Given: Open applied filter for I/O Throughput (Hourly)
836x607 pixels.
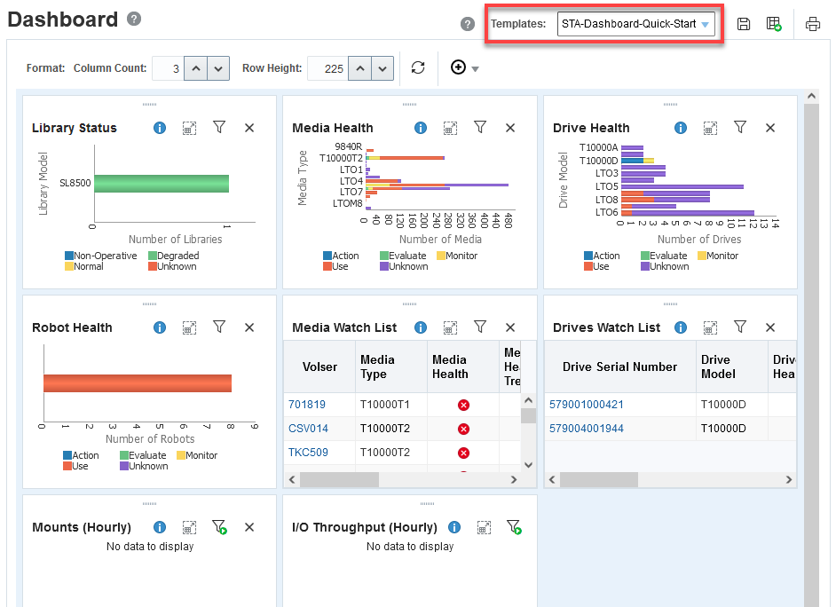Looking at the screenshot, I should tap(515, 527).
